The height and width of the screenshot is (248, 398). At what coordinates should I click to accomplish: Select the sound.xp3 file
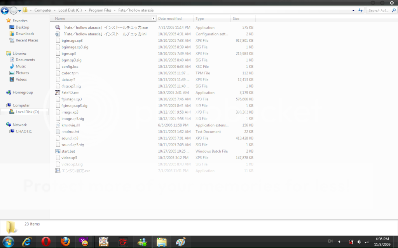tap(70, 138)
